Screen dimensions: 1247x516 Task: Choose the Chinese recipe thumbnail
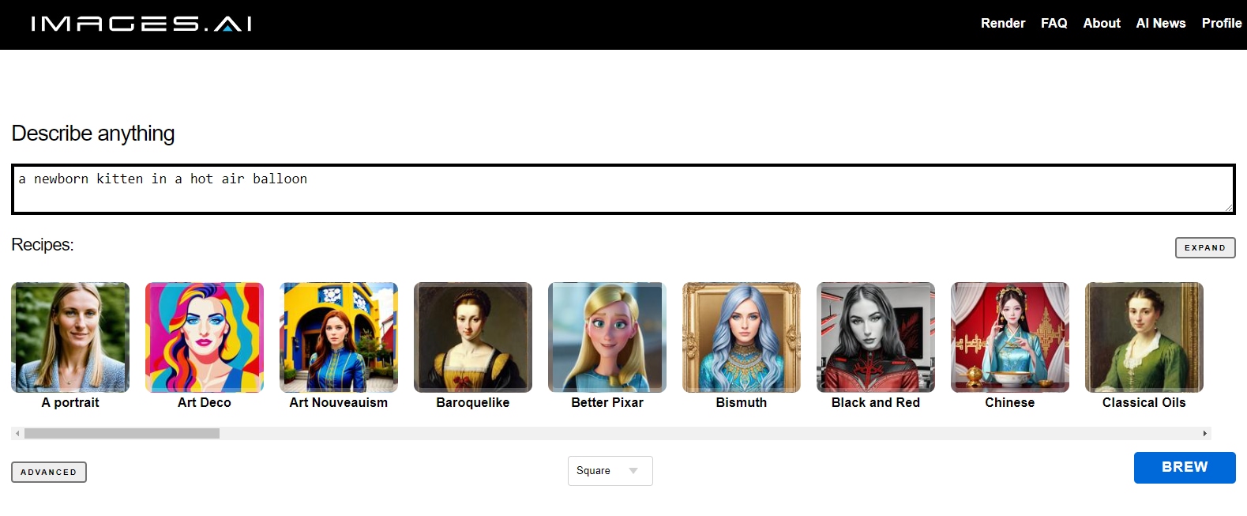click(1010, 337)
